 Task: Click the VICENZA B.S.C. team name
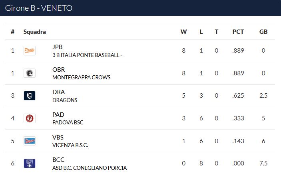point(70,145)
